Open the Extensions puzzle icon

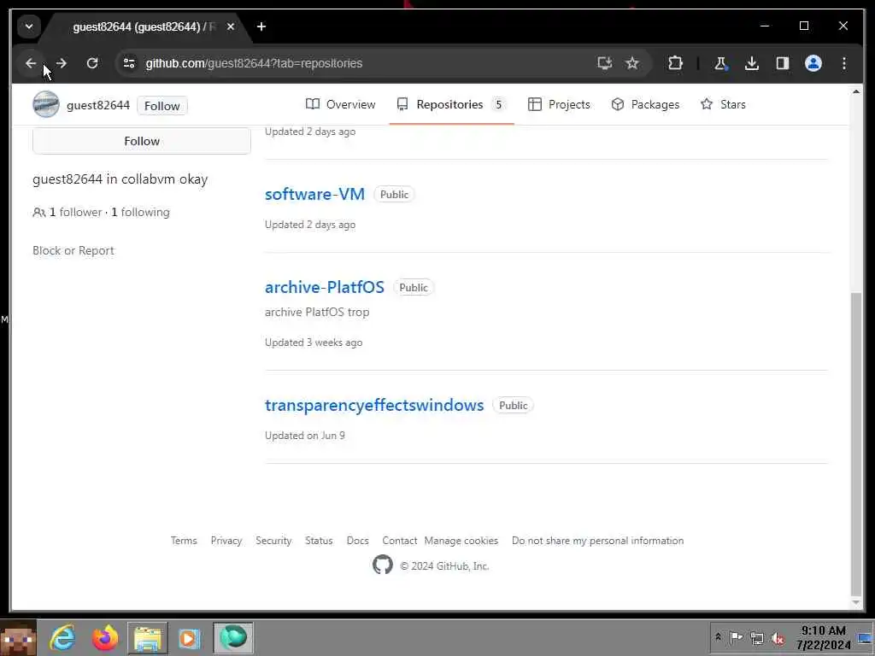675,63
